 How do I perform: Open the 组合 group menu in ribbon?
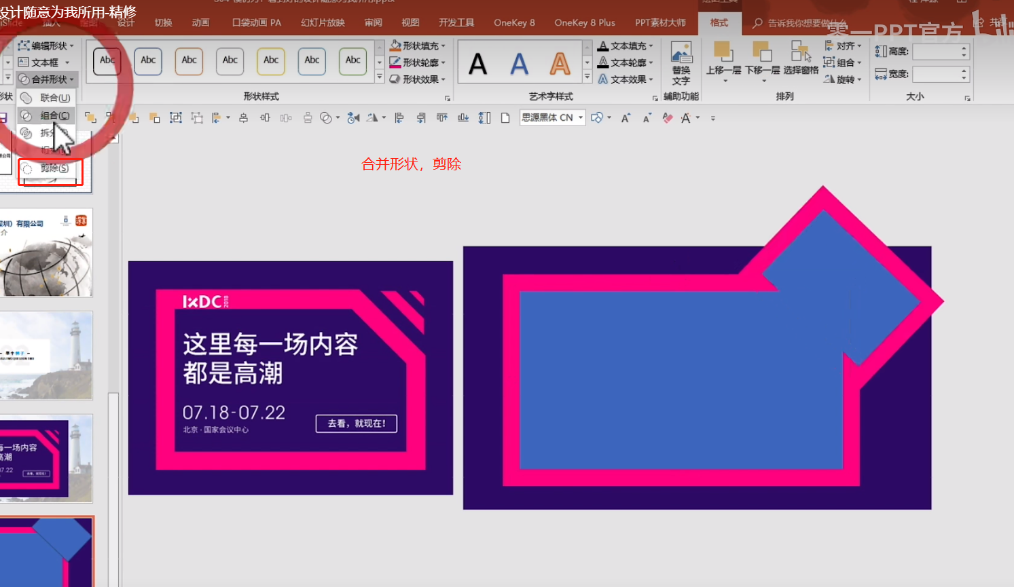coord(843,62)
